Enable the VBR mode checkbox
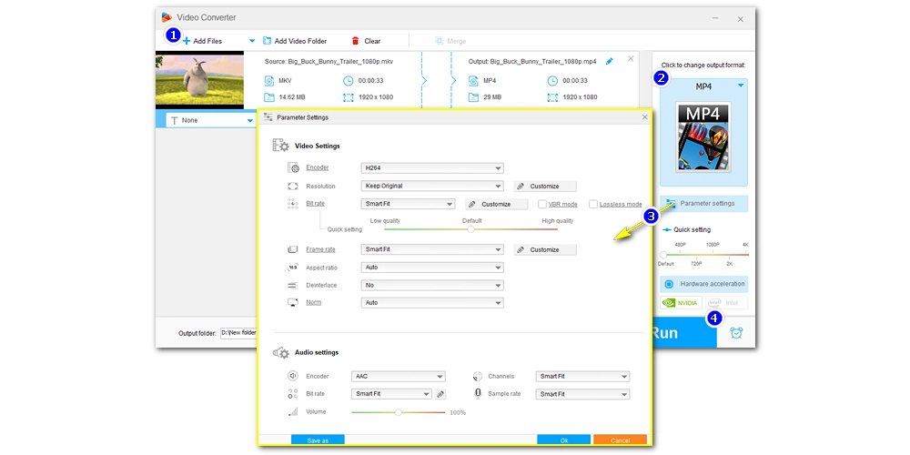This screenshot has height=455, width=910. click(542, 204)
